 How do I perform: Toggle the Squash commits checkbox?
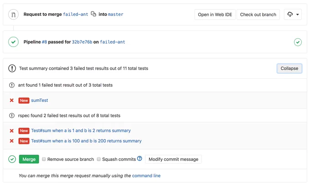(x=98, y=159)
